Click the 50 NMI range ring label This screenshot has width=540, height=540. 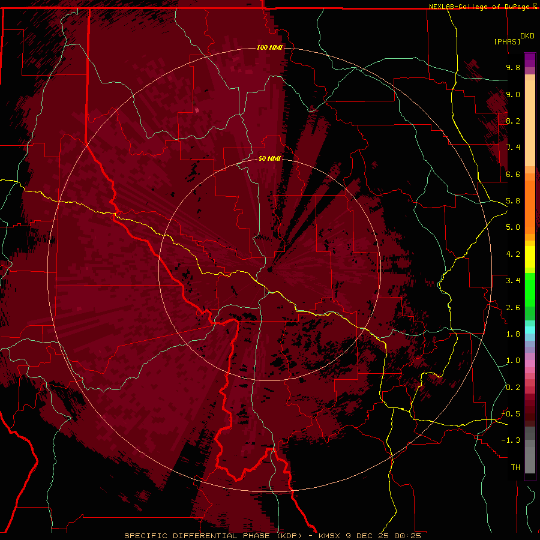[x=269, y=158]
